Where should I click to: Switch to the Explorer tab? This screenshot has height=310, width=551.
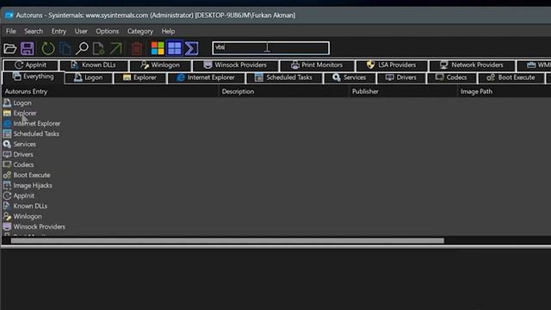click(x=139, y=77)
